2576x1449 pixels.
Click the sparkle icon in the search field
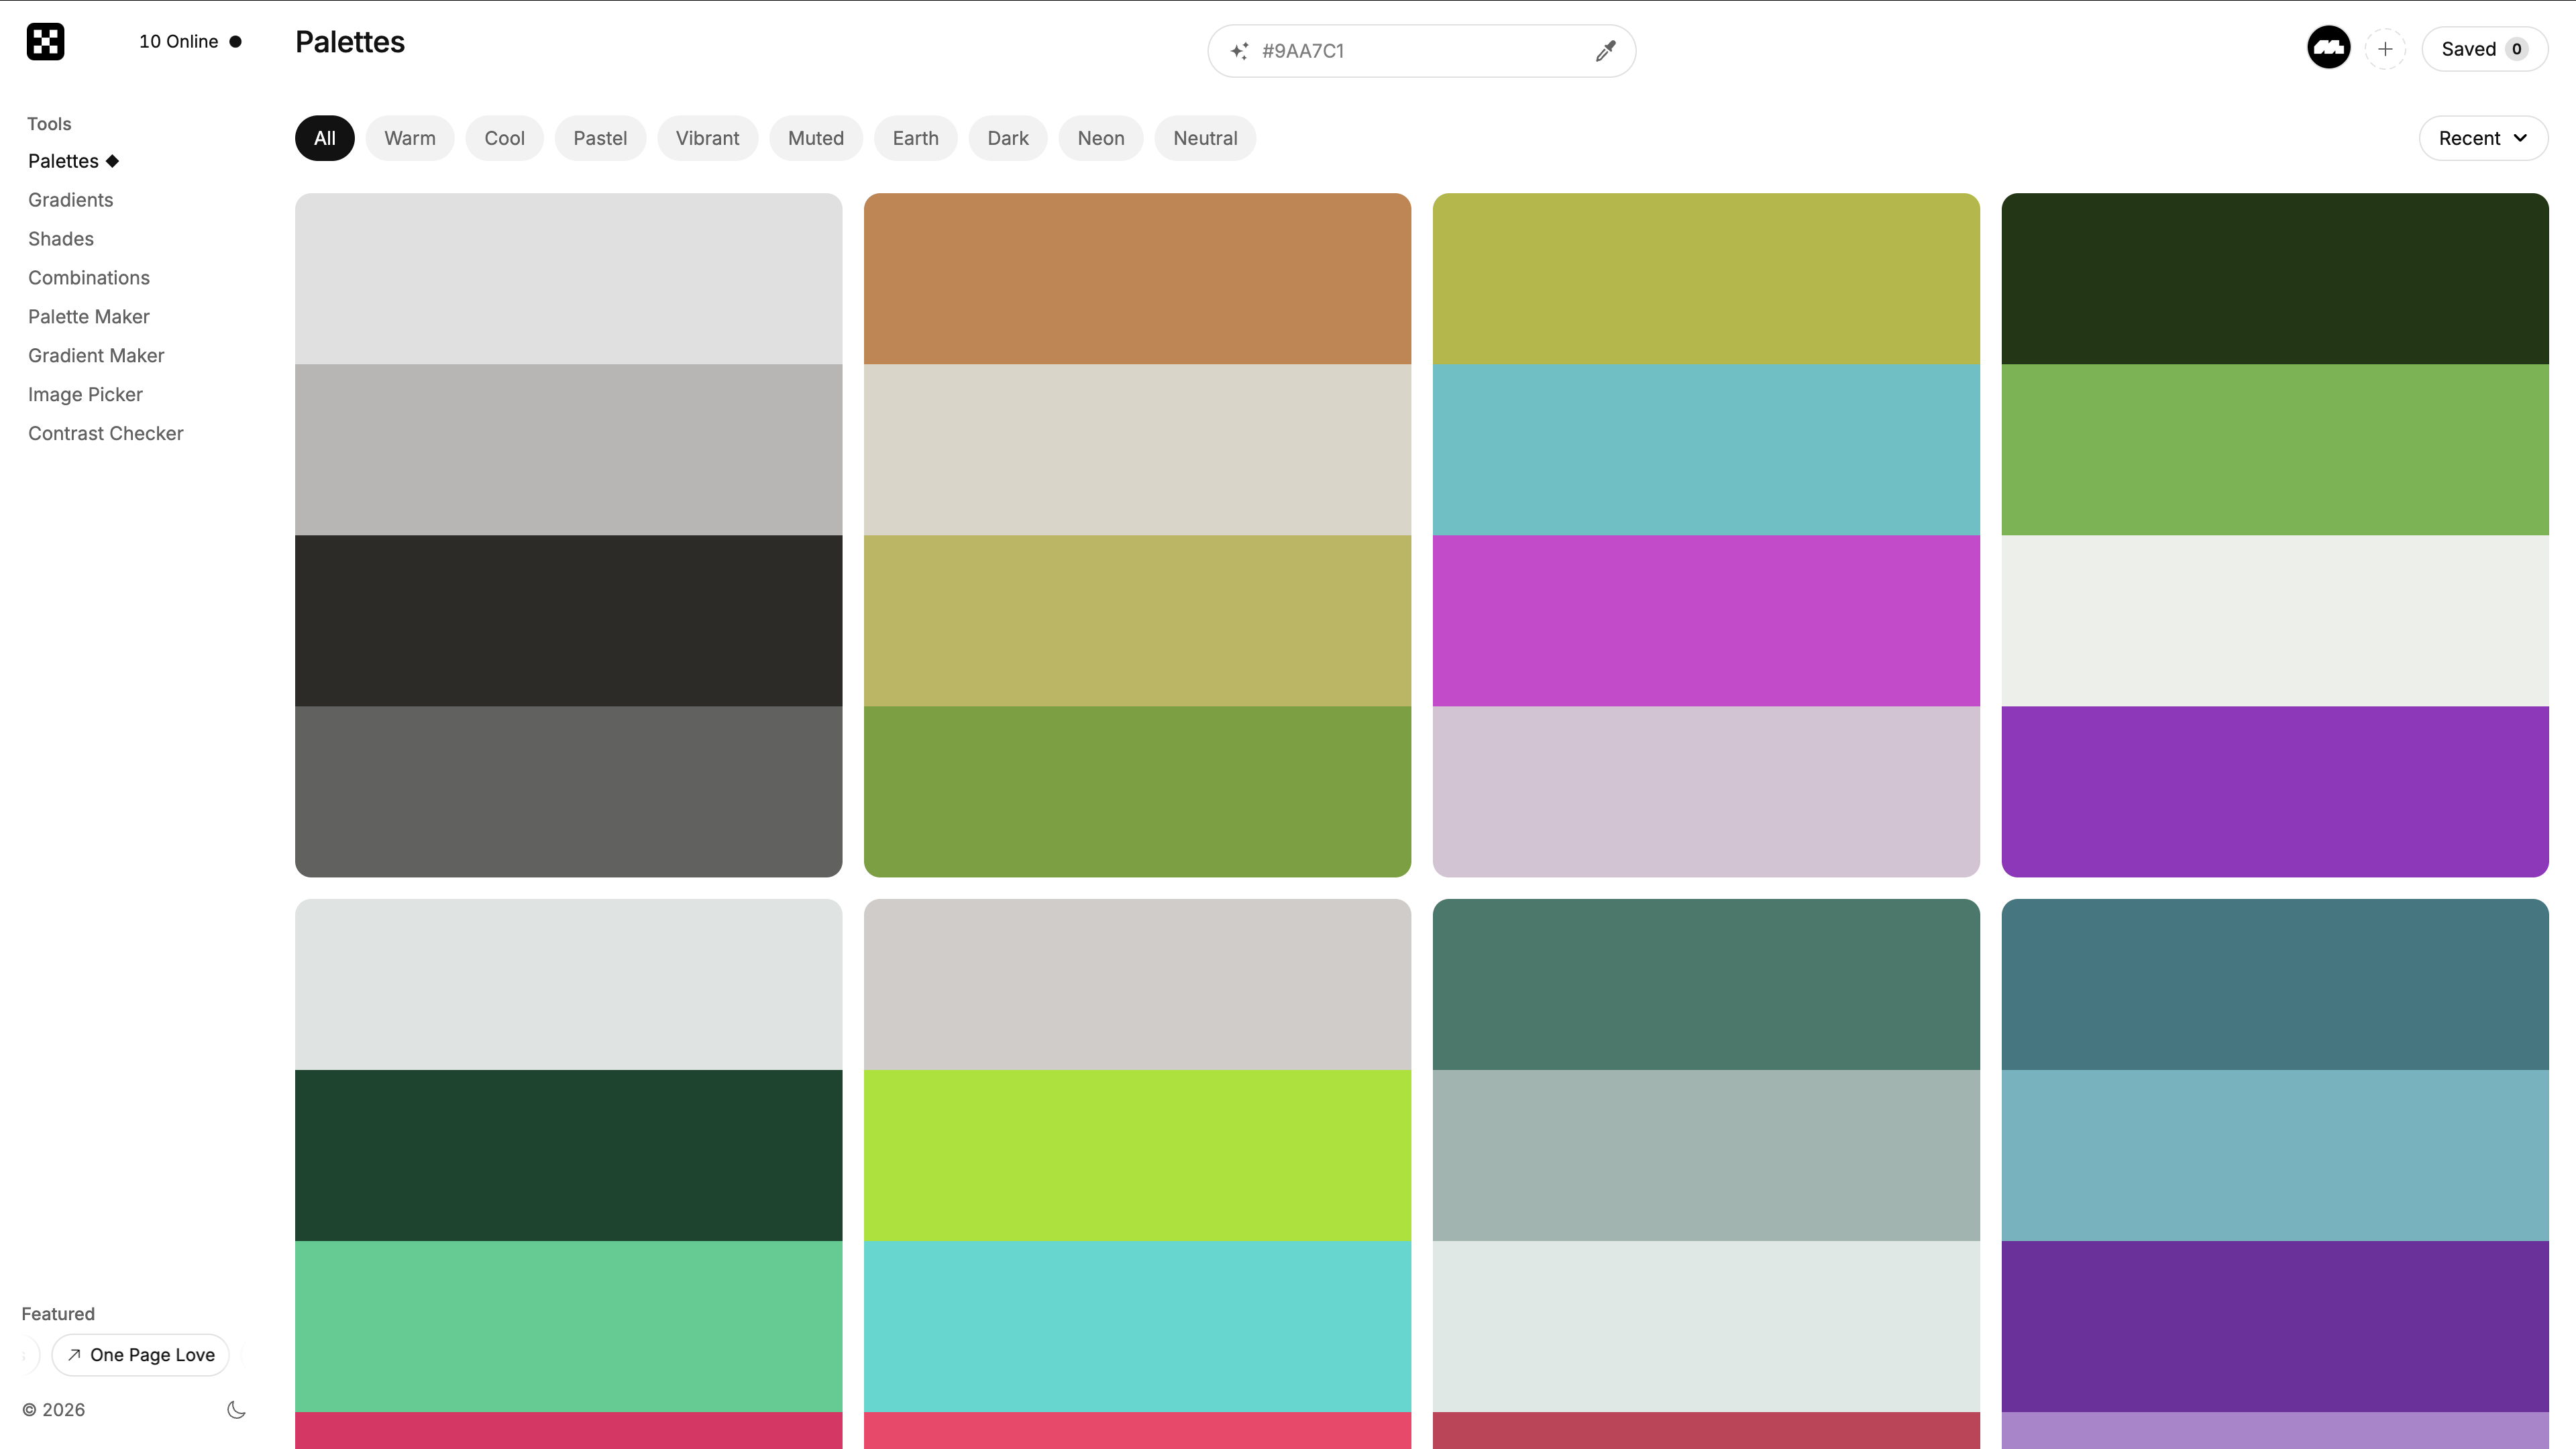pyautogui.click(x=1239, y=51)
